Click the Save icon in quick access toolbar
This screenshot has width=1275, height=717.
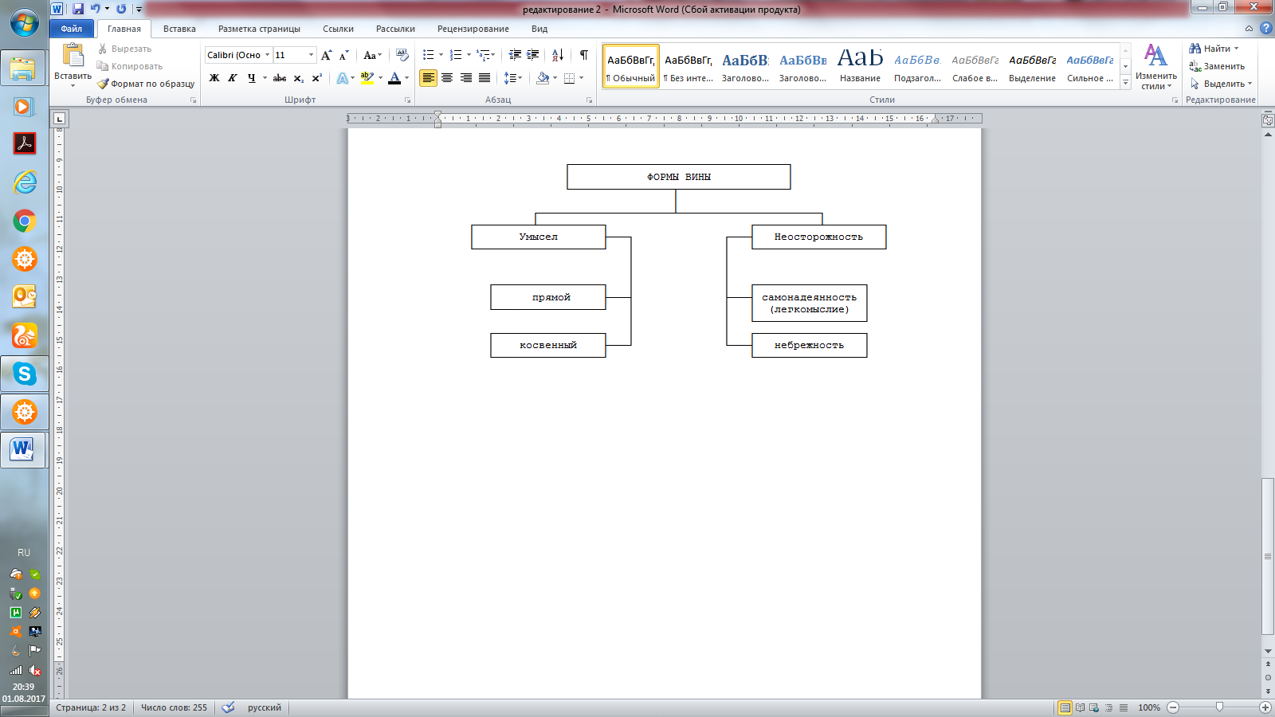(x=78, y=9)
